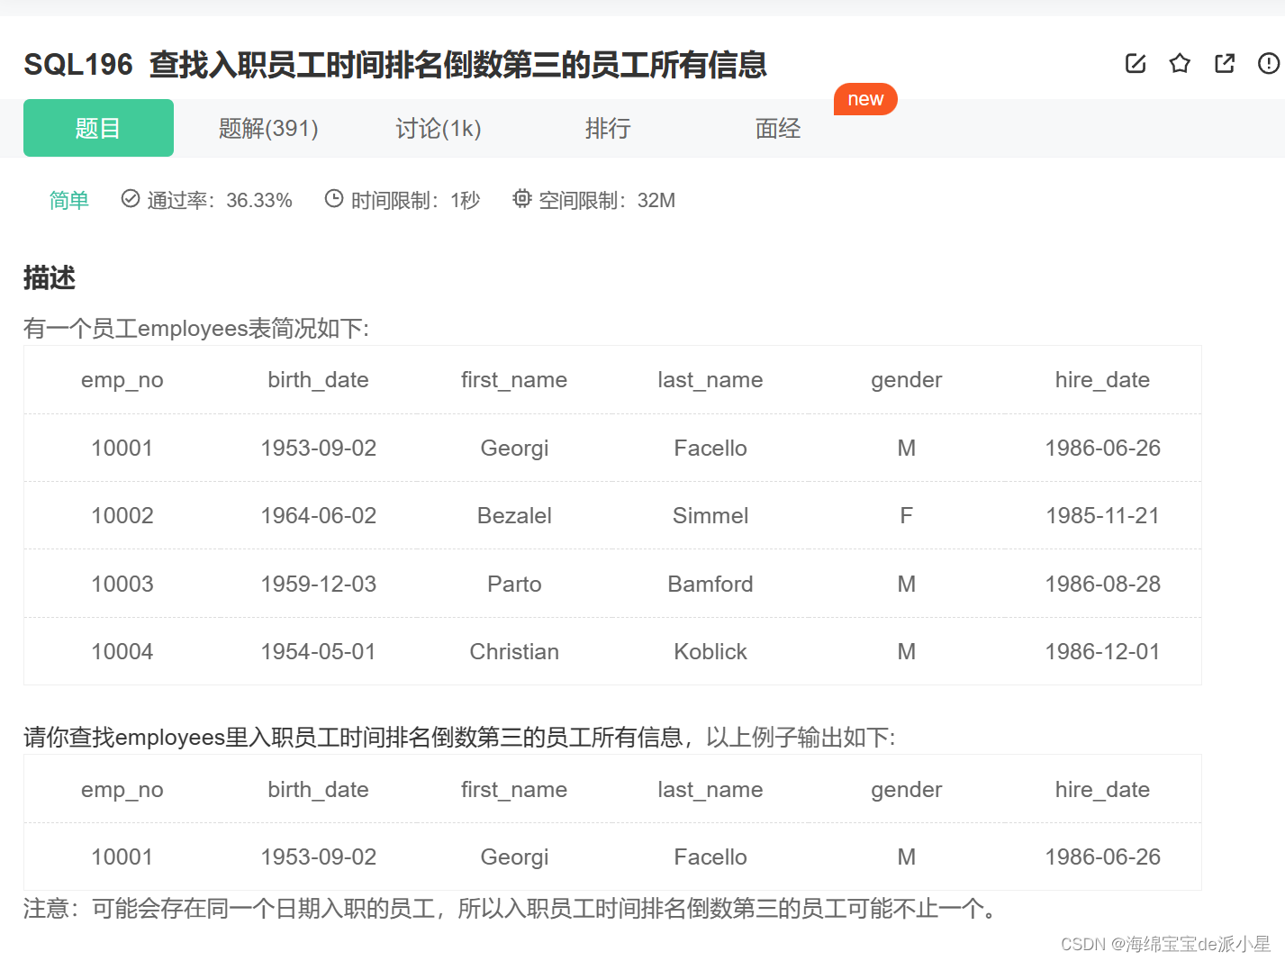Click last_name header in employees table
The height and width of the screenshot is (961, 1285).
[710, 380]
